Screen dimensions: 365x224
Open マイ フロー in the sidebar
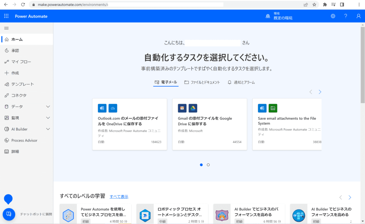click(x=21, y=62)
